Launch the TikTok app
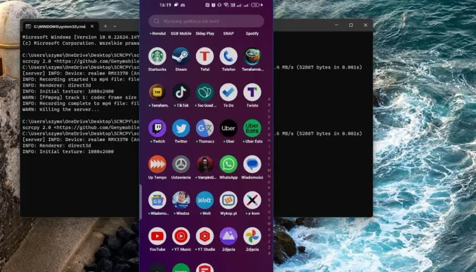 coord(181,92)
